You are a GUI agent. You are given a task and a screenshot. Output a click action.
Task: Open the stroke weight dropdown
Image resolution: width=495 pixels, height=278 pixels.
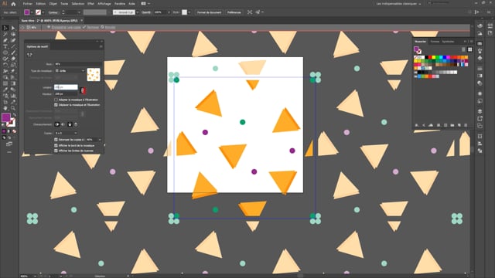click(x=79, y=12)
